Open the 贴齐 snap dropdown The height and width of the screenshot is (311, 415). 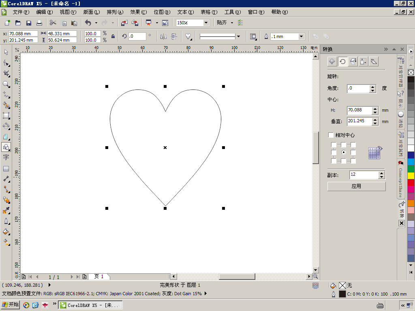pos(232,23)
